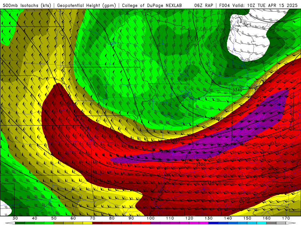
Task: Click the 5580 height contour label
Action: pyautogui.click(x=201, y=164)
